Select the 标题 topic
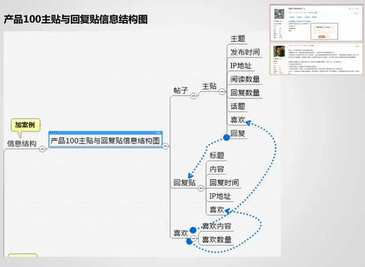The image size is (365, 267). tap(217, 155)
